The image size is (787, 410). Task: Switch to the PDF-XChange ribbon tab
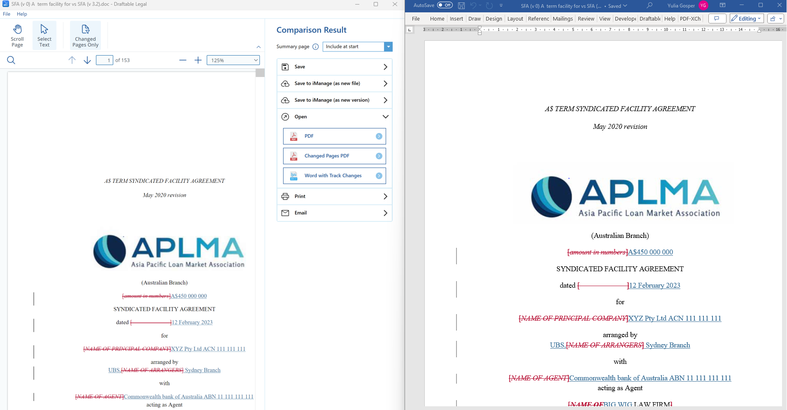click(690, 19)
